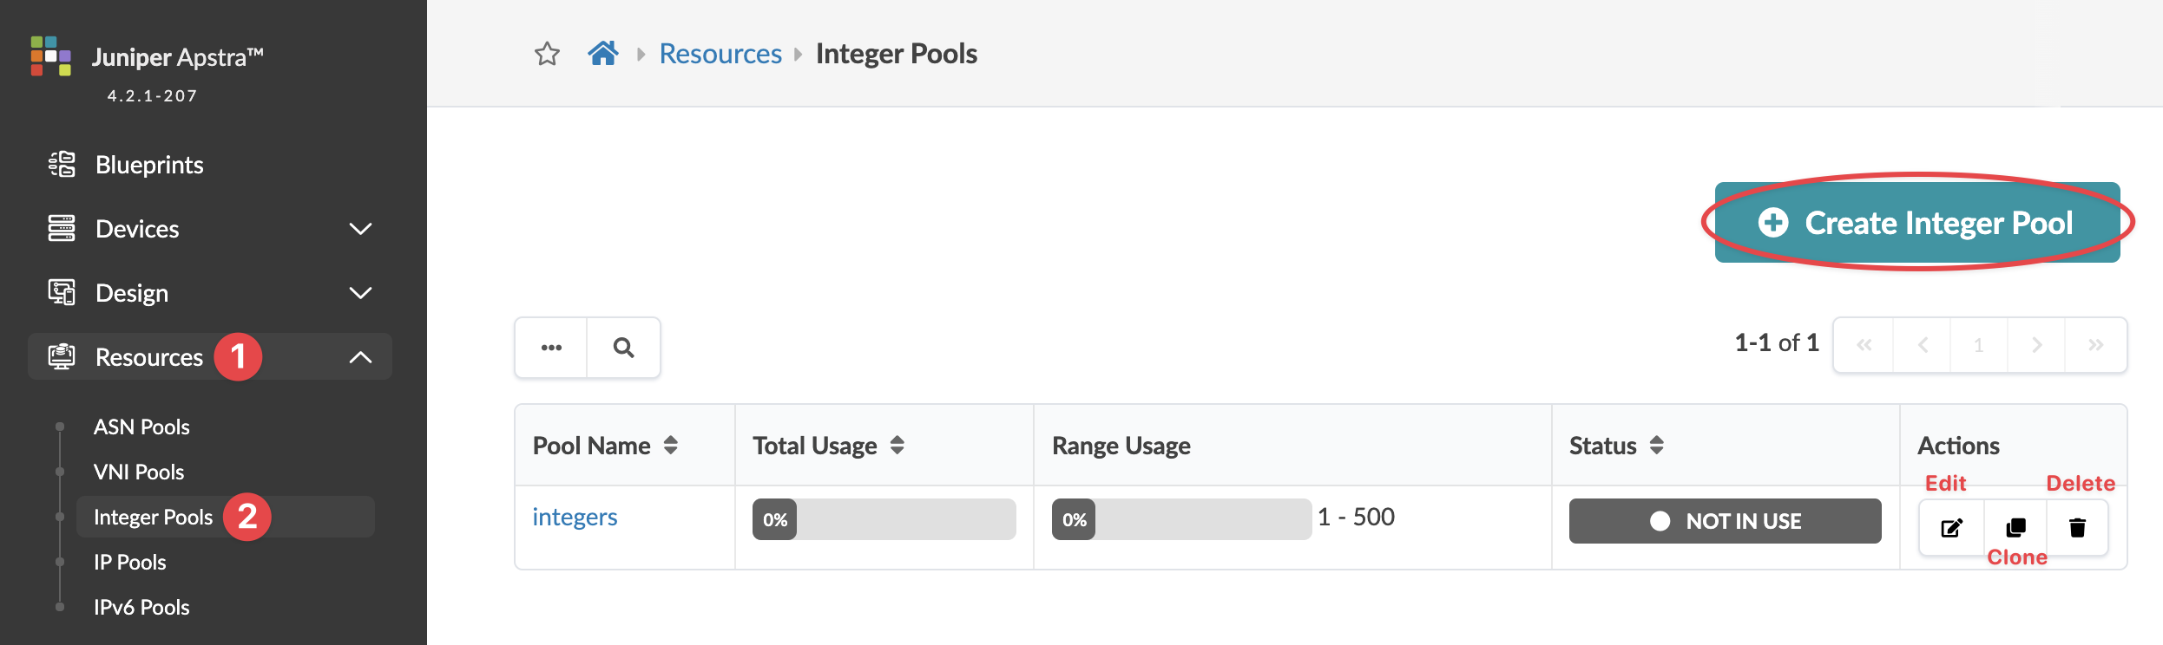Click the favorite star icon in breadcrumb
Screen dimensions: 2163x645
tap(547, 54)
